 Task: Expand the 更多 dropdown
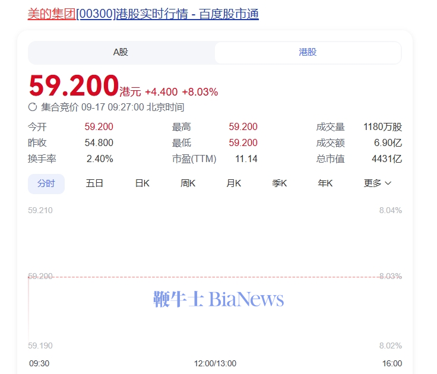[x=378, y=183]
